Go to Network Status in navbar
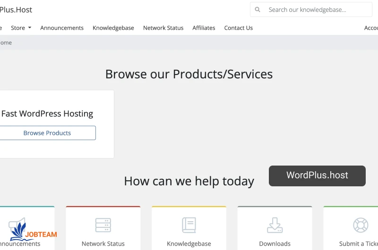Screen dimensions: 378x250 point(163,28)
